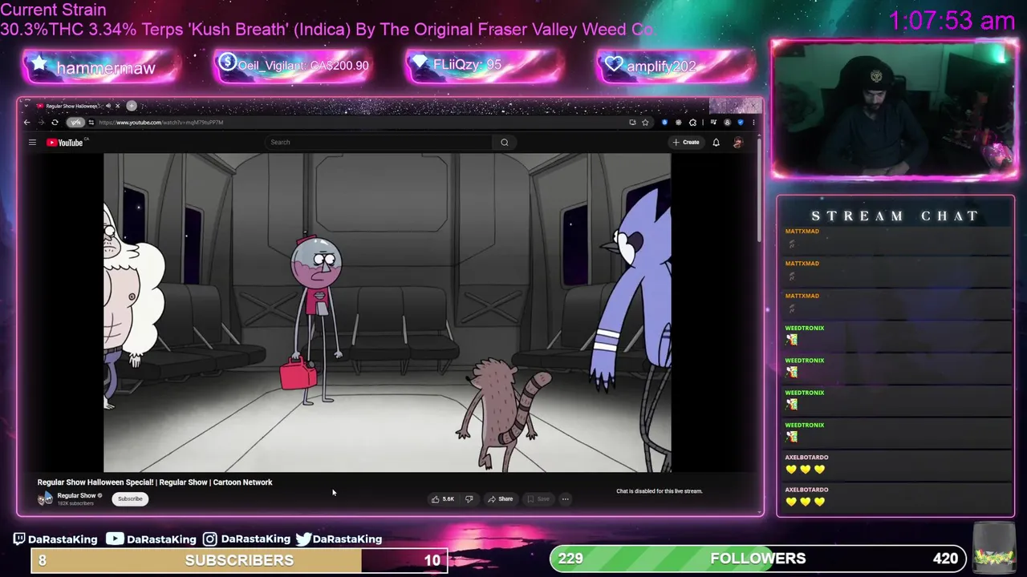Image resolution: width=1027 pixels, height=577 pixels.
Task: Click the amplify202 heart label
Action: 676,66
